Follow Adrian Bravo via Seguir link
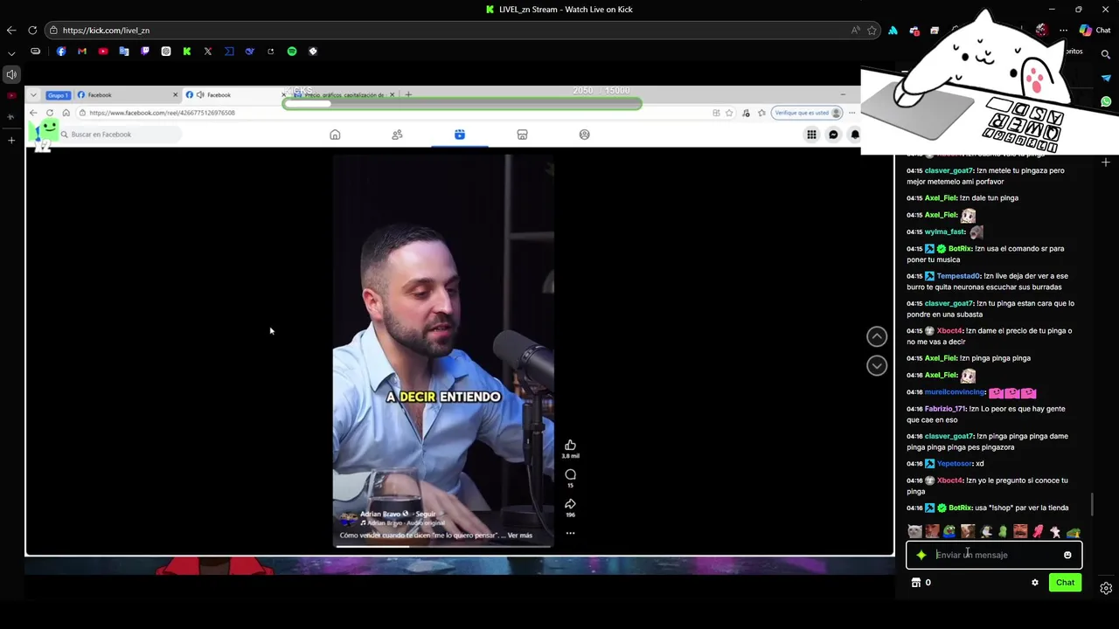1119x629 pixels. coord(426,515)
